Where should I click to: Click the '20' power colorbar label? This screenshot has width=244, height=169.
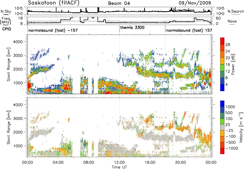click(x=228, y=58)
